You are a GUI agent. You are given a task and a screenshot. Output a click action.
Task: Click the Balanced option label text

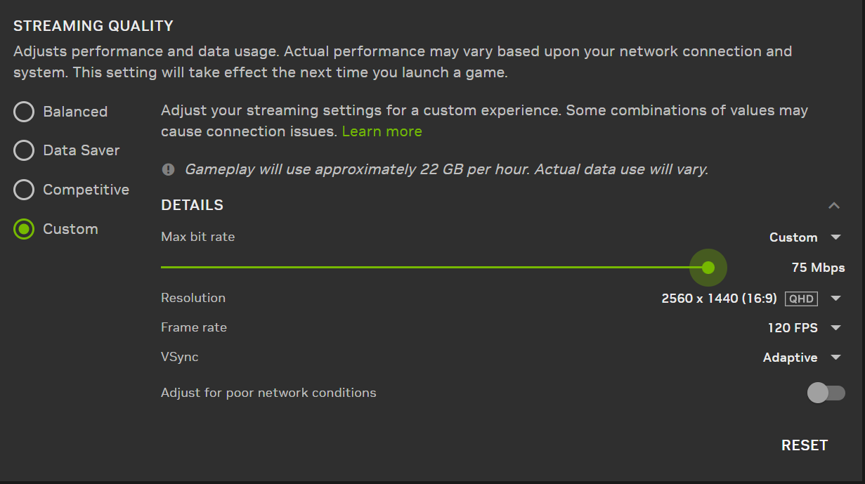click(x=75, y=112)
